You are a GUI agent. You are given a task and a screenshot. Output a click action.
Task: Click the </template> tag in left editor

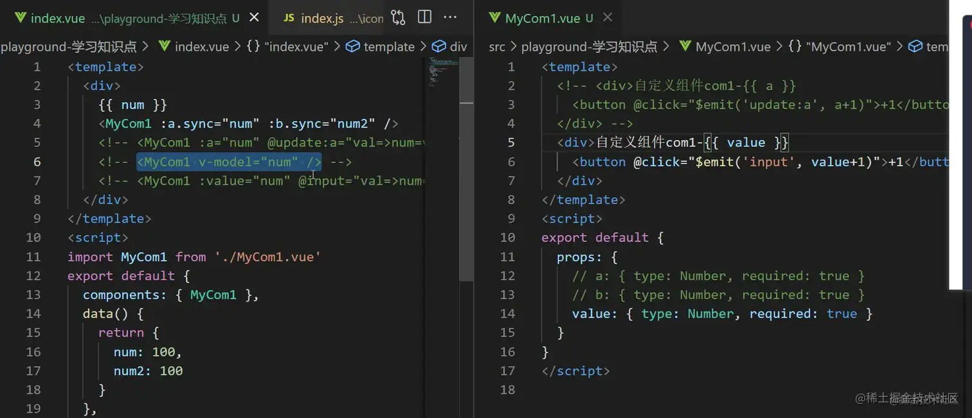(x=109, y=218)
